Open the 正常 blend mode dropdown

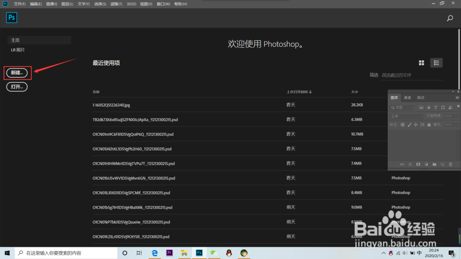[407, 116]
